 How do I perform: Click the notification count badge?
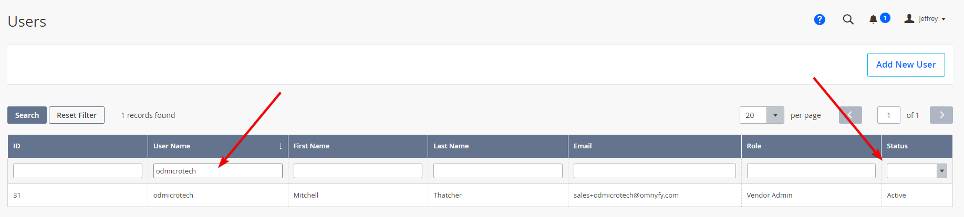[885, 18]
